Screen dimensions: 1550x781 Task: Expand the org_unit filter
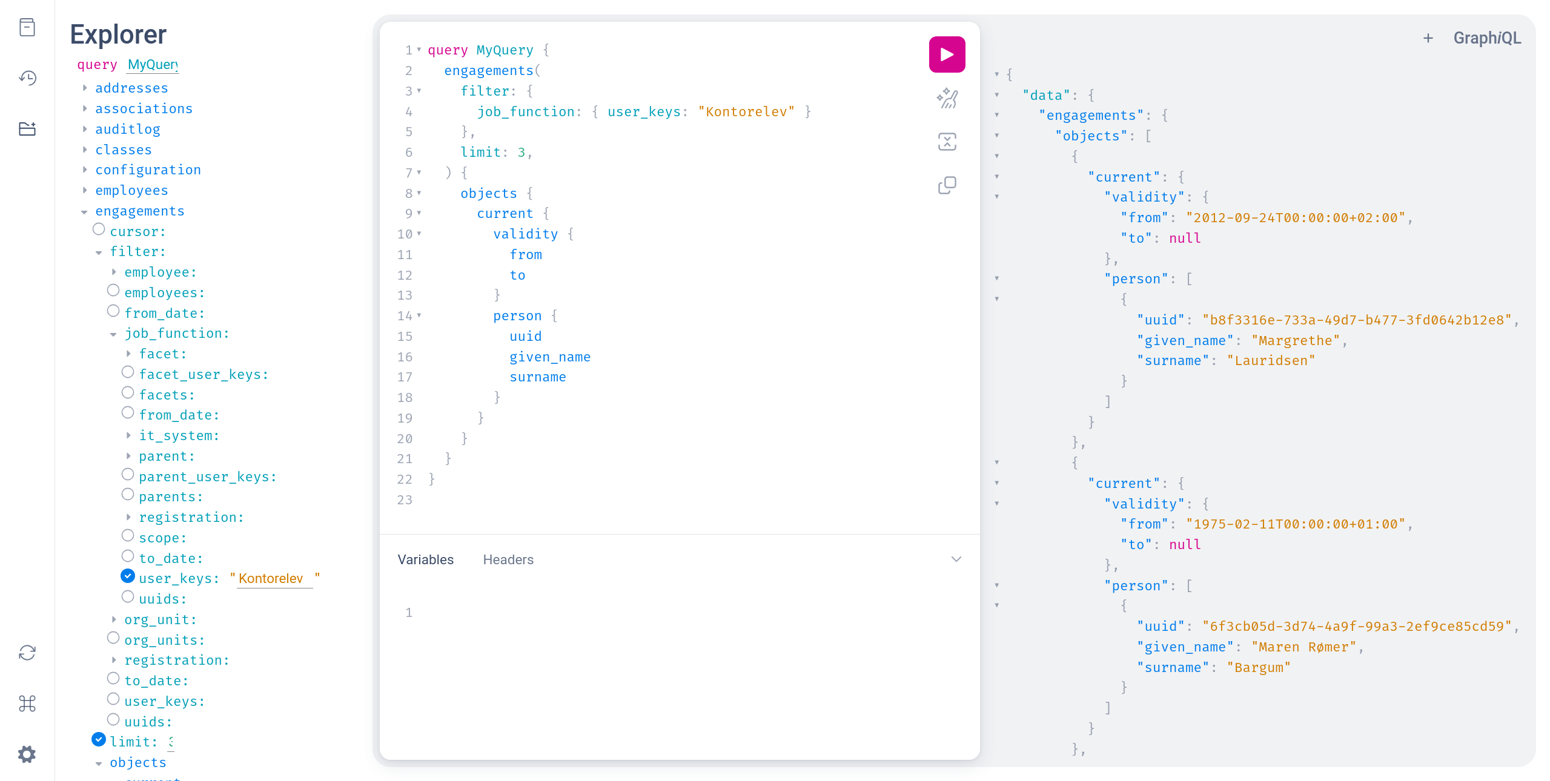click(114, 620)
